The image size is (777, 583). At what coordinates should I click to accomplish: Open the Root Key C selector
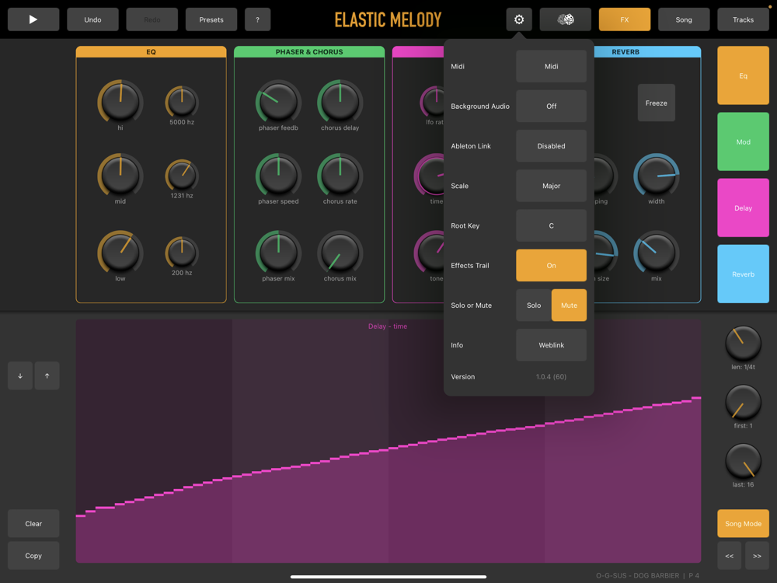point(551,225)
